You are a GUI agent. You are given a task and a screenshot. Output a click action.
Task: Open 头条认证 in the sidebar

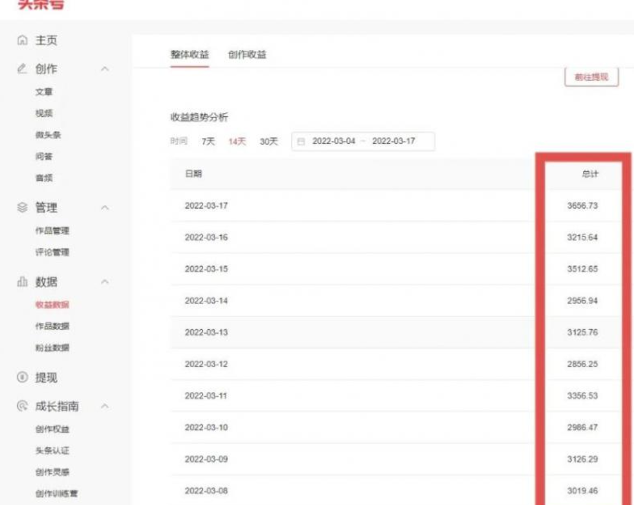(x=52, y=450)
